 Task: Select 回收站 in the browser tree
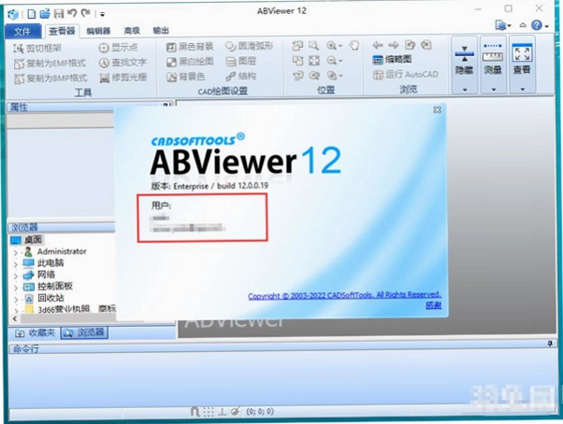tap(51, 298)
